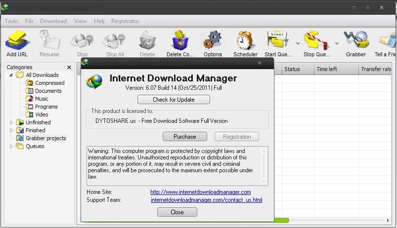
Task: Select the All Downloads folder icon
Action: click(x=20, y=75)
